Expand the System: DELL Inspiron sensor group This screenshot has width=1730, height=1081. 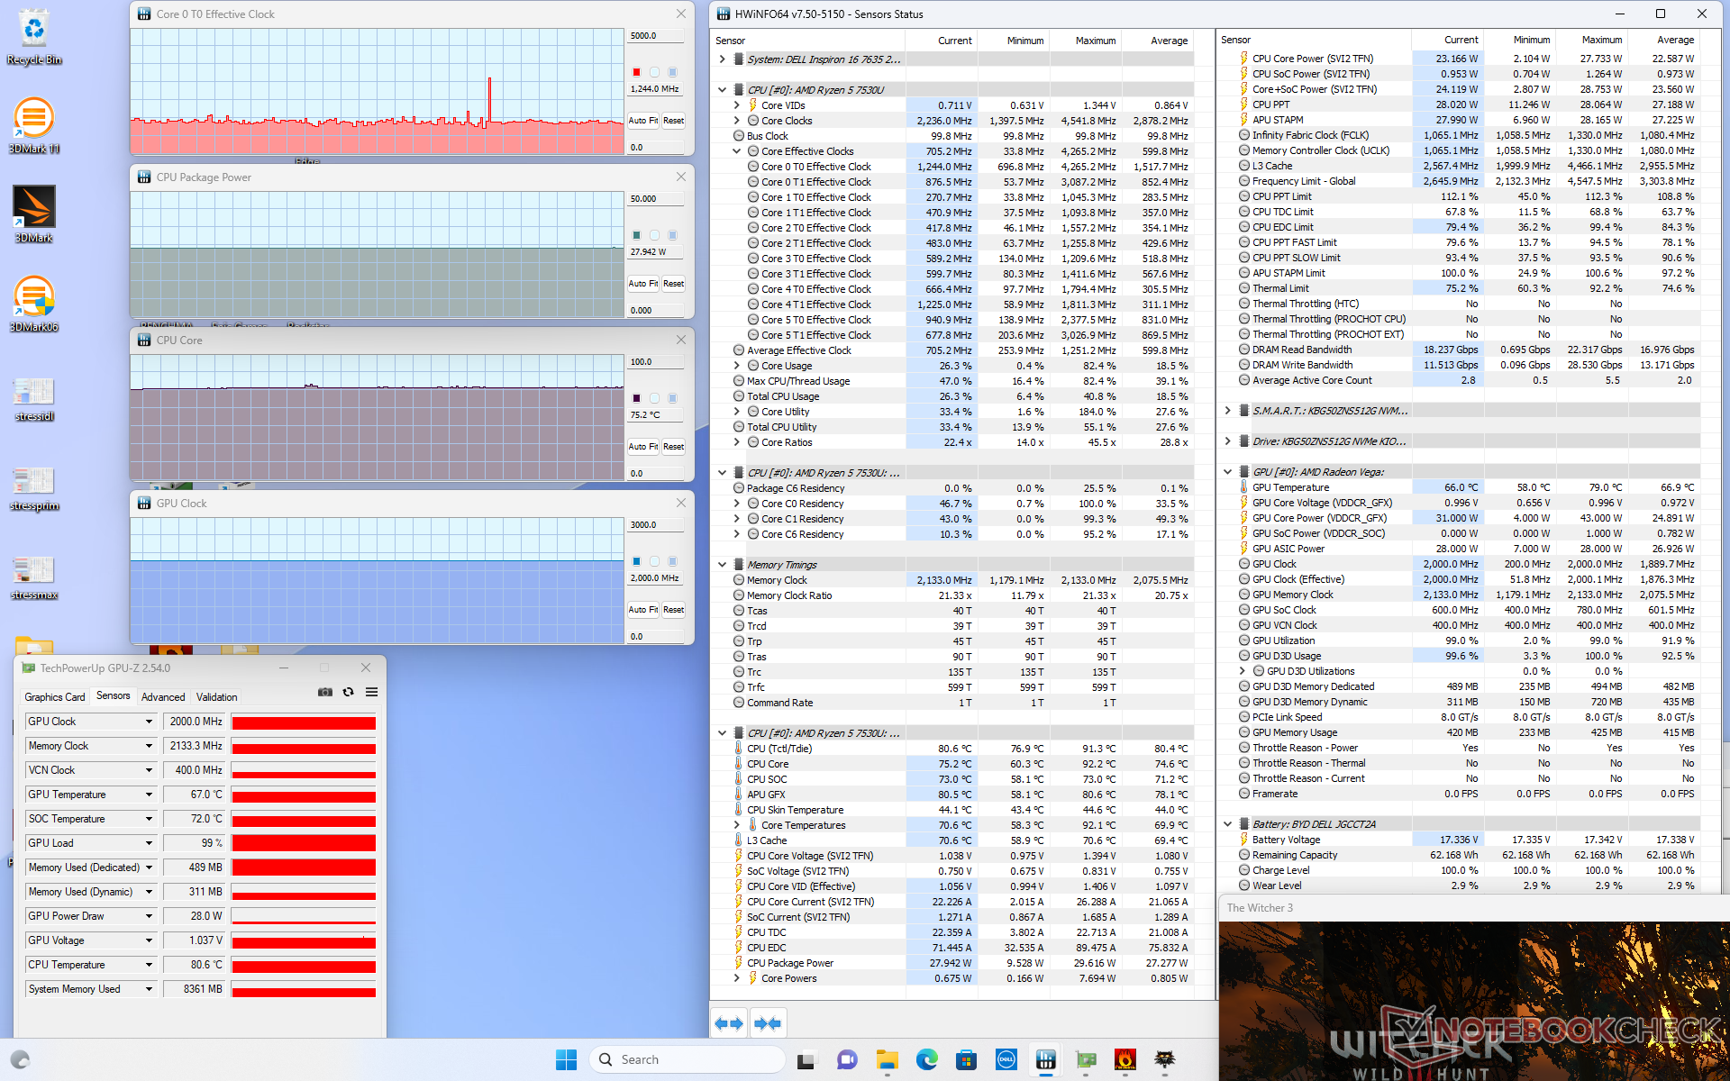click(723, 59)
